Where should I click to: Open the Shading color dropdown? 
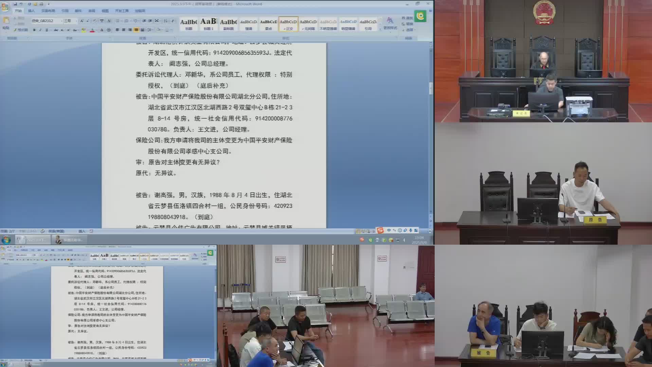(x=159, y=30)
